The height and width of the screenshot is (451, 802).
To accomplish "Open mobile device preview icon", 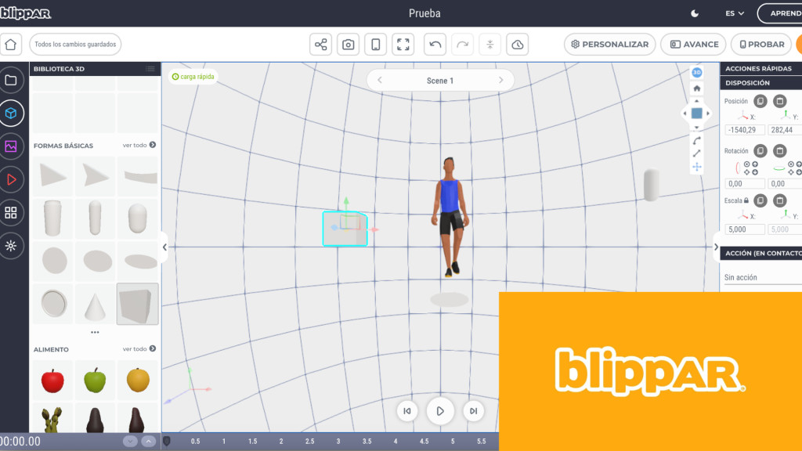I will (375, 45).
